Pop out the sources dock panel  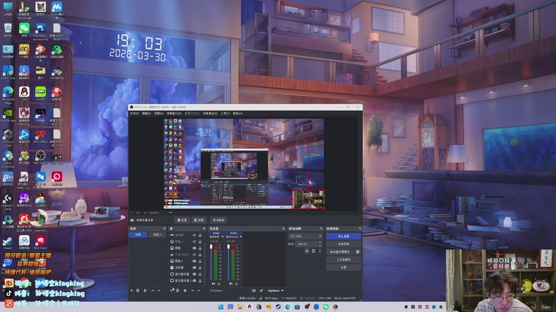tap(204, 229)
